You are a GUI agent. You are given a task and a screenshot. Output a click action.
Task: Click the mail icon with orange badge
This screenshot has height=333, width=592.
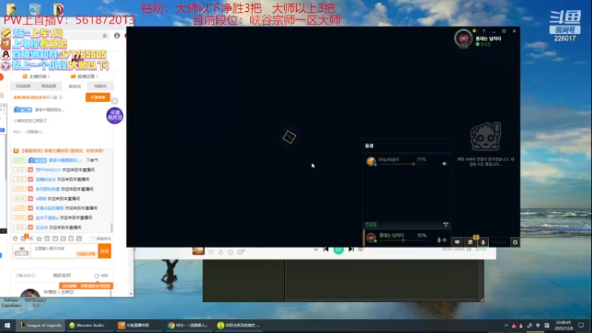tap(24, 238)
